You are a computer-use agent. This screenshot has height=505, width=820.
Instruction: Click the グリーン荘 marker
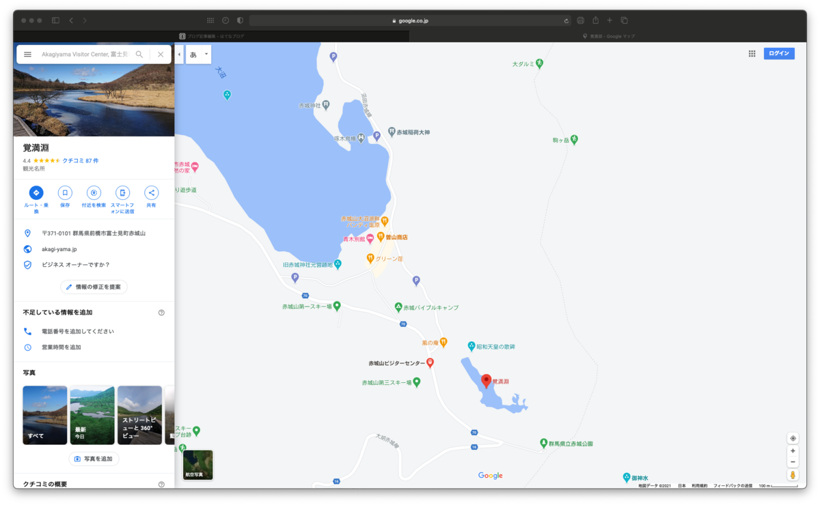point(370,259)
